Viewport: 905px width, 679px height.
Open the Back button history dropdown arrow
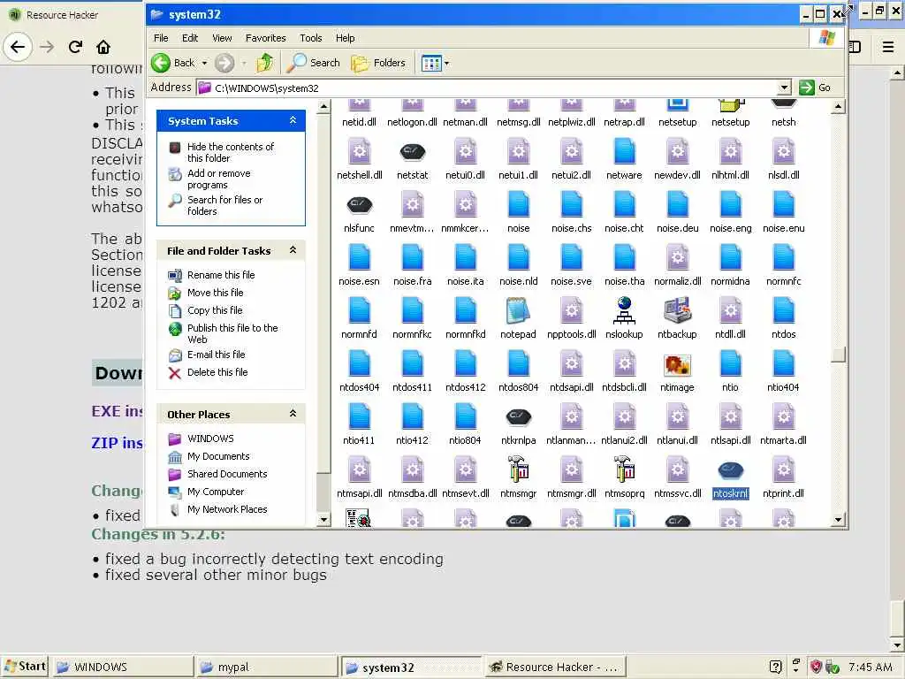click(x=204, y=63)
